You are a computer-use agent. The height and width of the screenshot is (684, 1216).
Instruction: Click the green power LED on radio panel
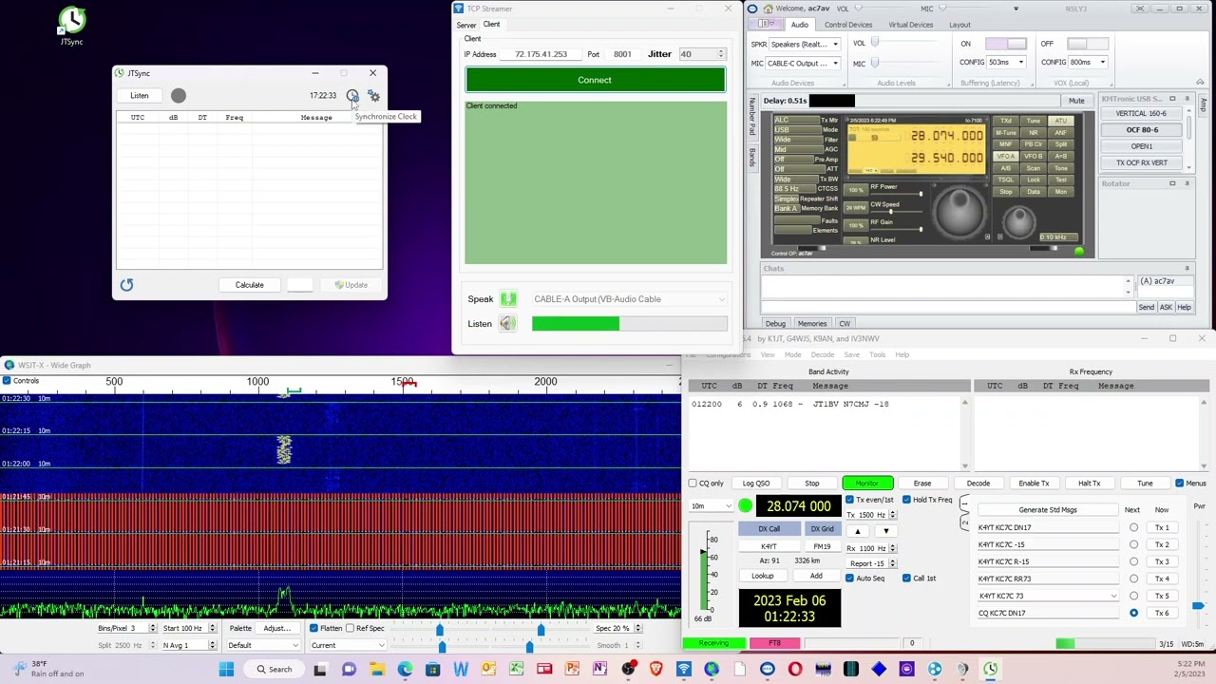(x=1078, y=252)
